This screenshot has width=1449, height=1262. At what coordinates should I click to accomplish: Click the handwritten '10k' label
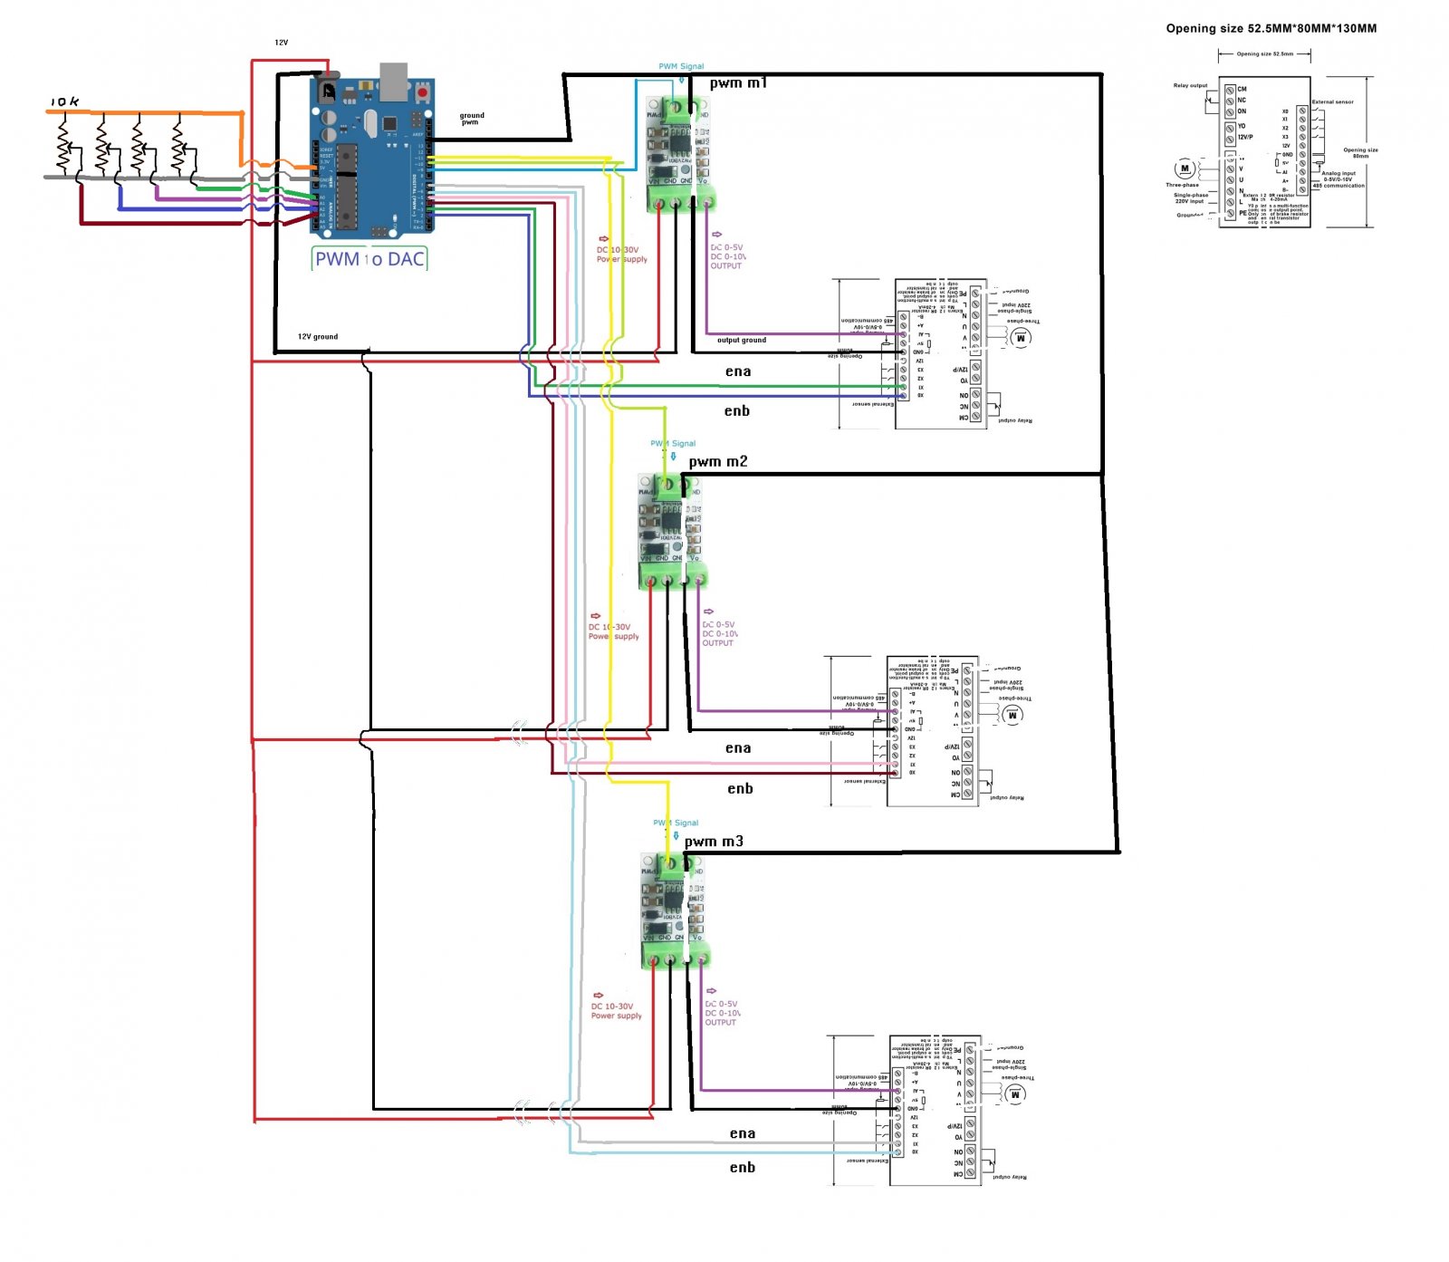point(65,101)
